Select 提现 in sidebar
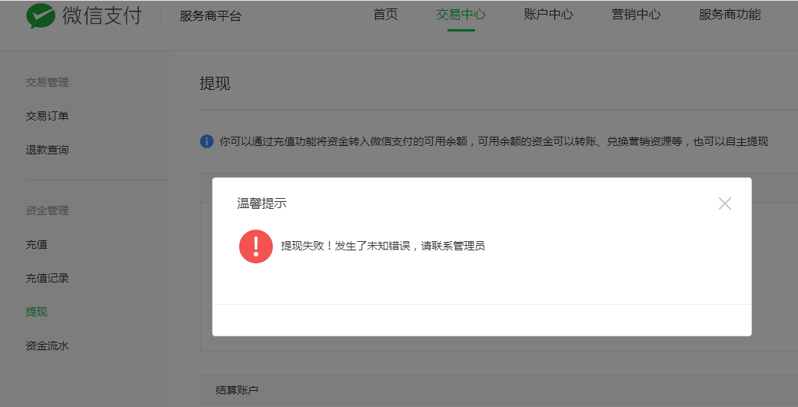Viewport: 798px width, 407px height. pos(37,312)
